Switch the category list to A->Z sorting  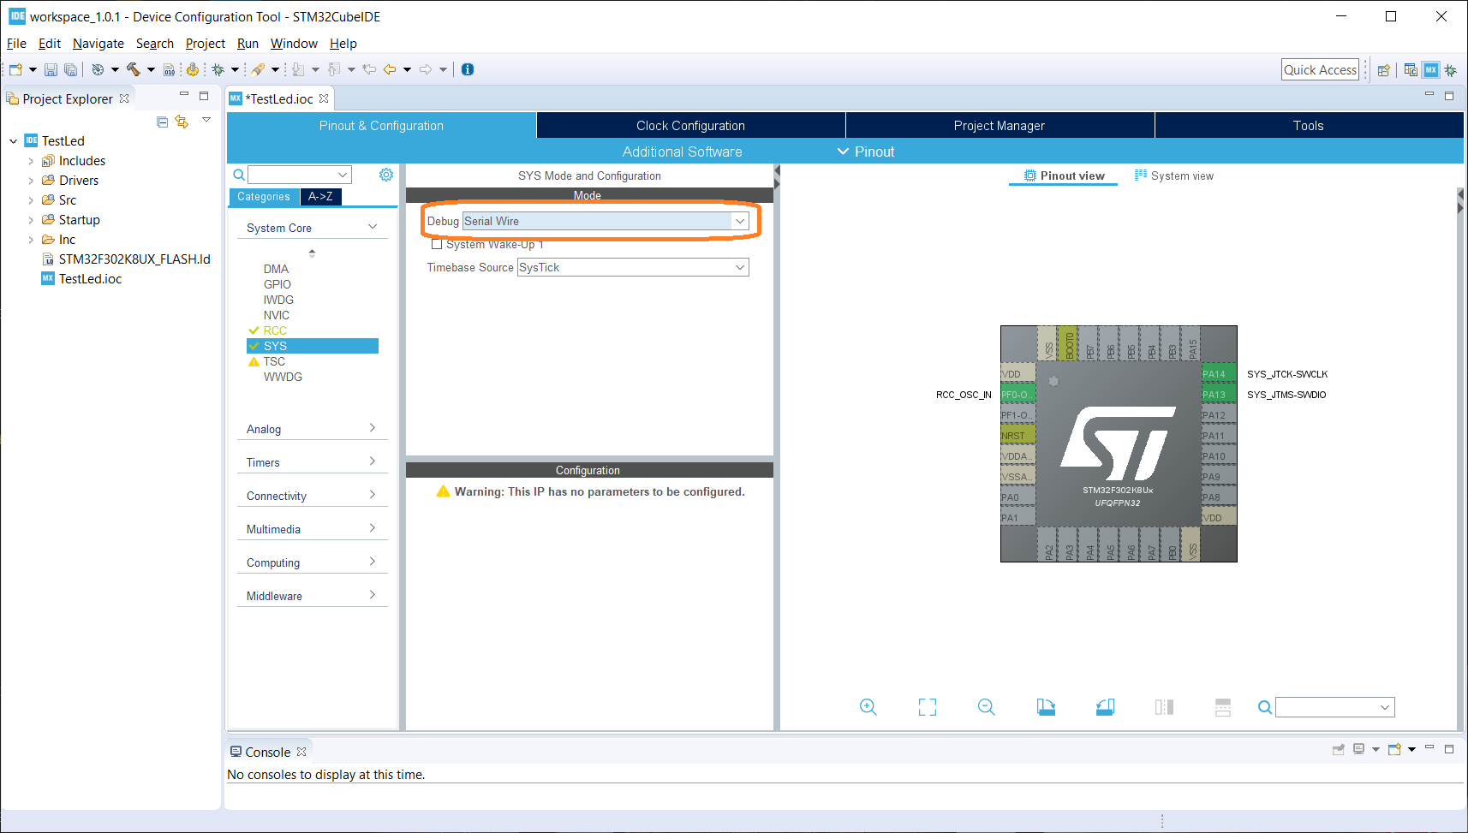320,197
